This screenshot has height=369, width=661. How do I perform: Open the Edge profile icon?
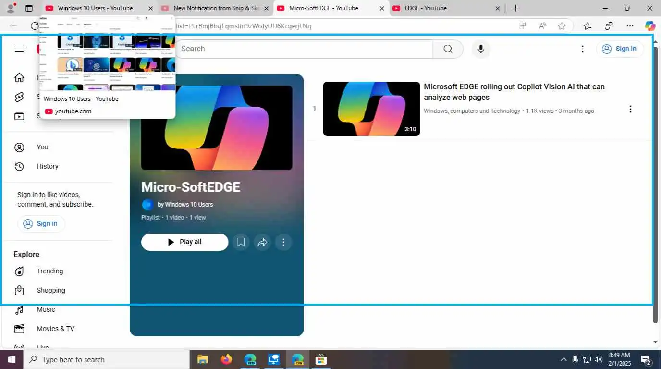click(11, 8)
